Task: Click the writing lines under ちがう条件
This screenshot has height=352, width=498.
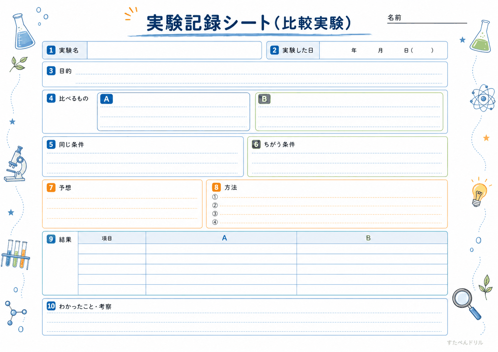Action: (347, 163)
